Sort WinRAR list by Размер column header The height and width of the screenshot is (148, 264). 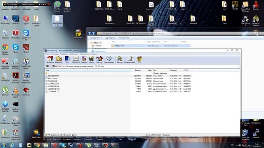coord(138,70)
